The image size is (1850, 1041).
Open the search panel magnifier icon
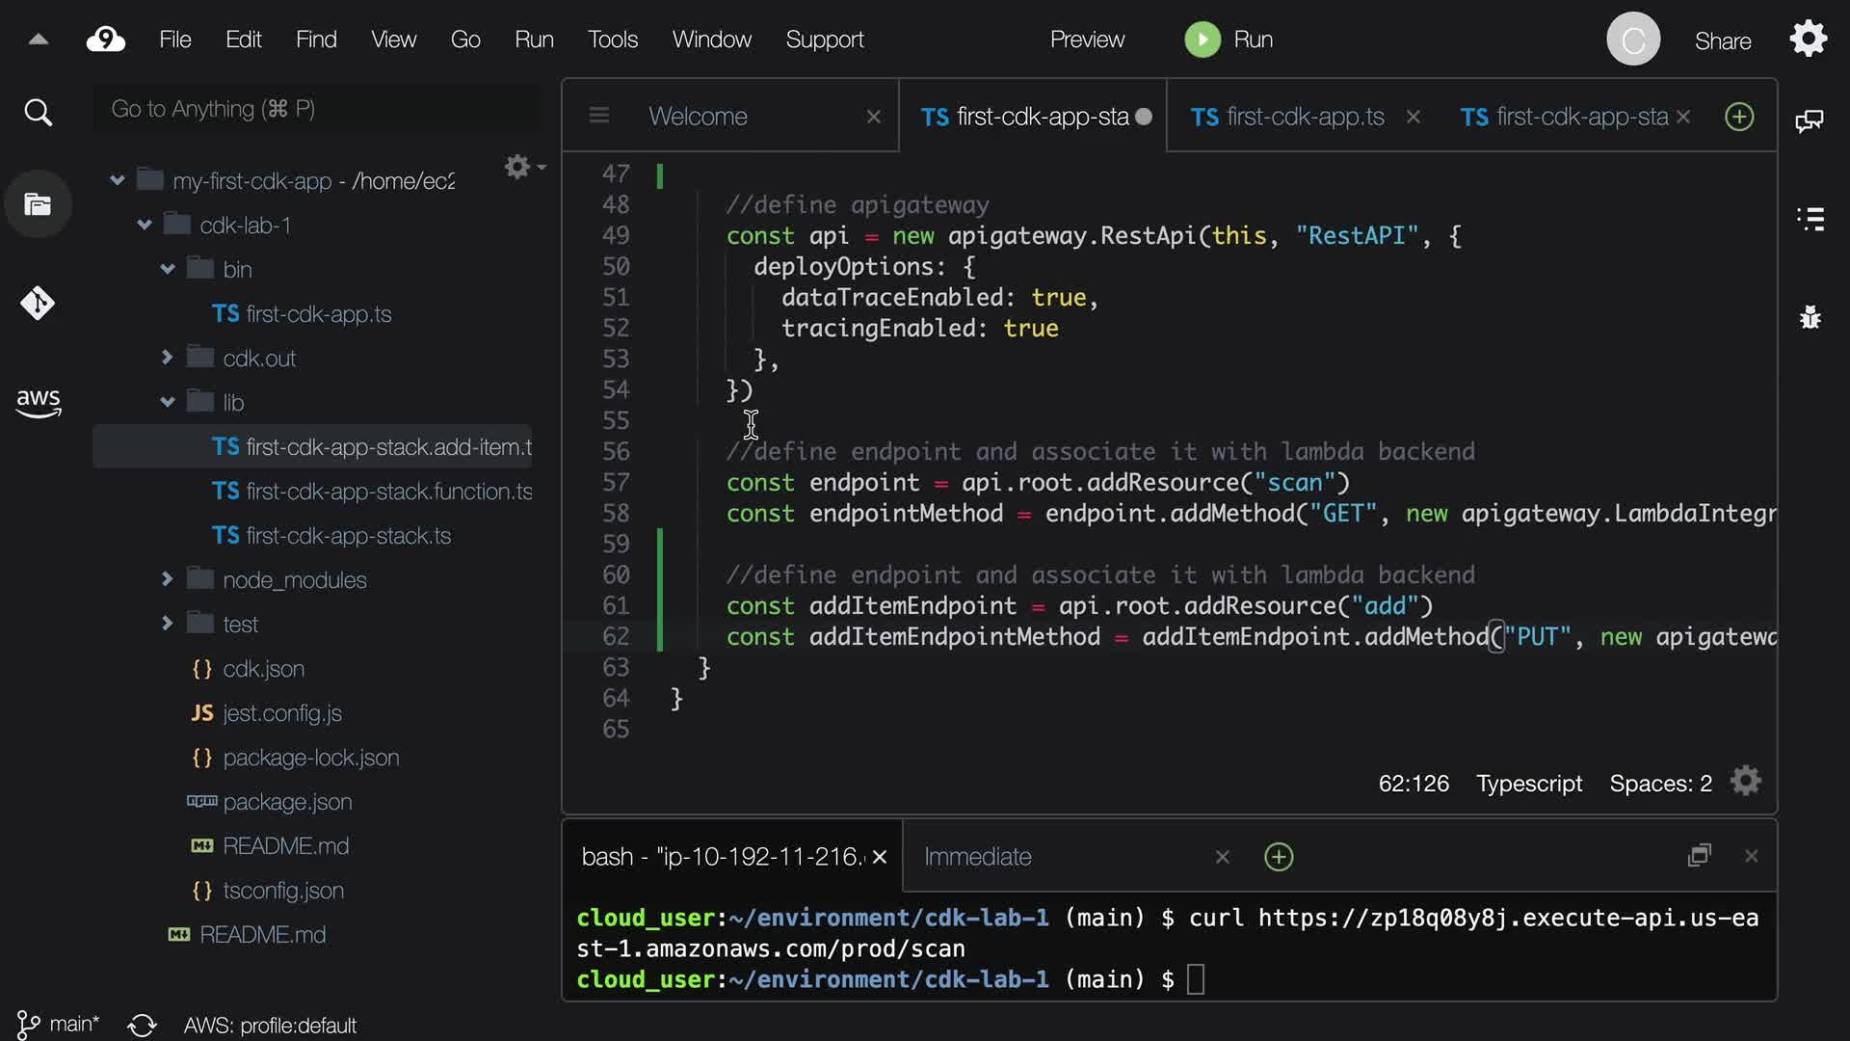(x=38, y=113)
